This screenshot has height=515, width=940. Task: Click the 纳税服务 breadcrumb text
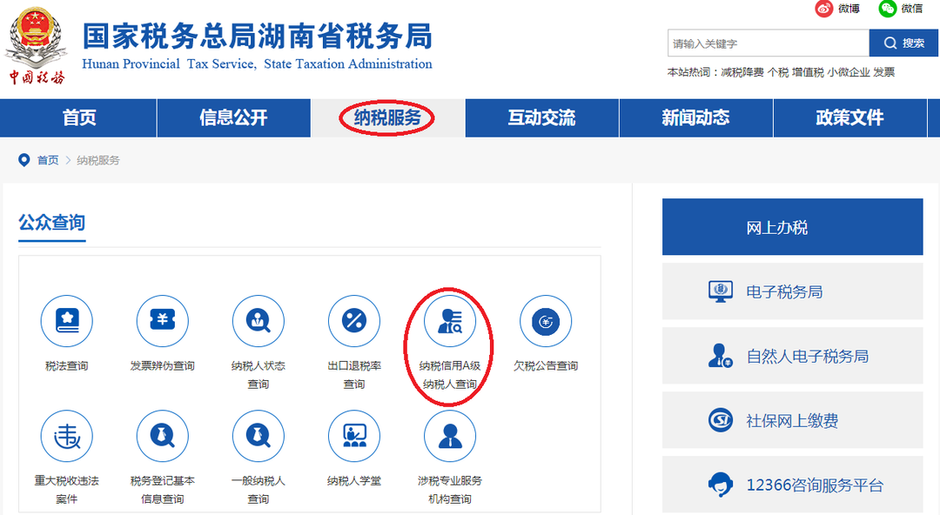(x=98, y=160)
